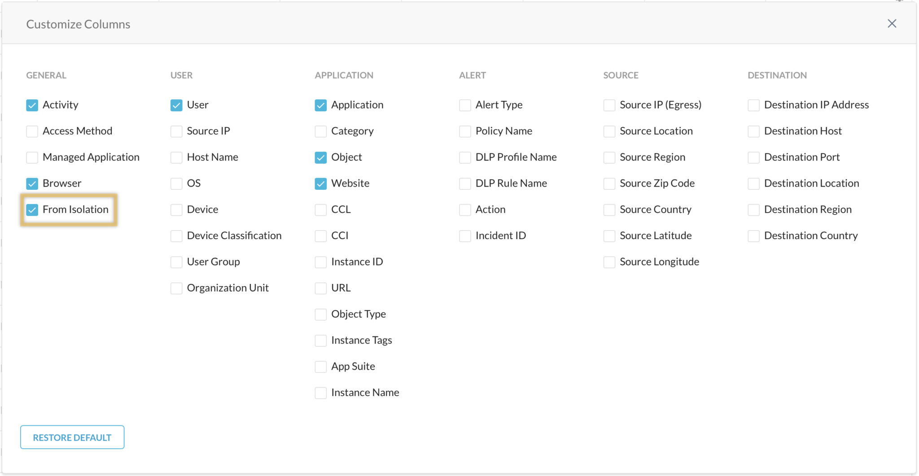Enable the Source IP column under User
The width and height of the screenshot is (919, 476).
tap(176, 131)
